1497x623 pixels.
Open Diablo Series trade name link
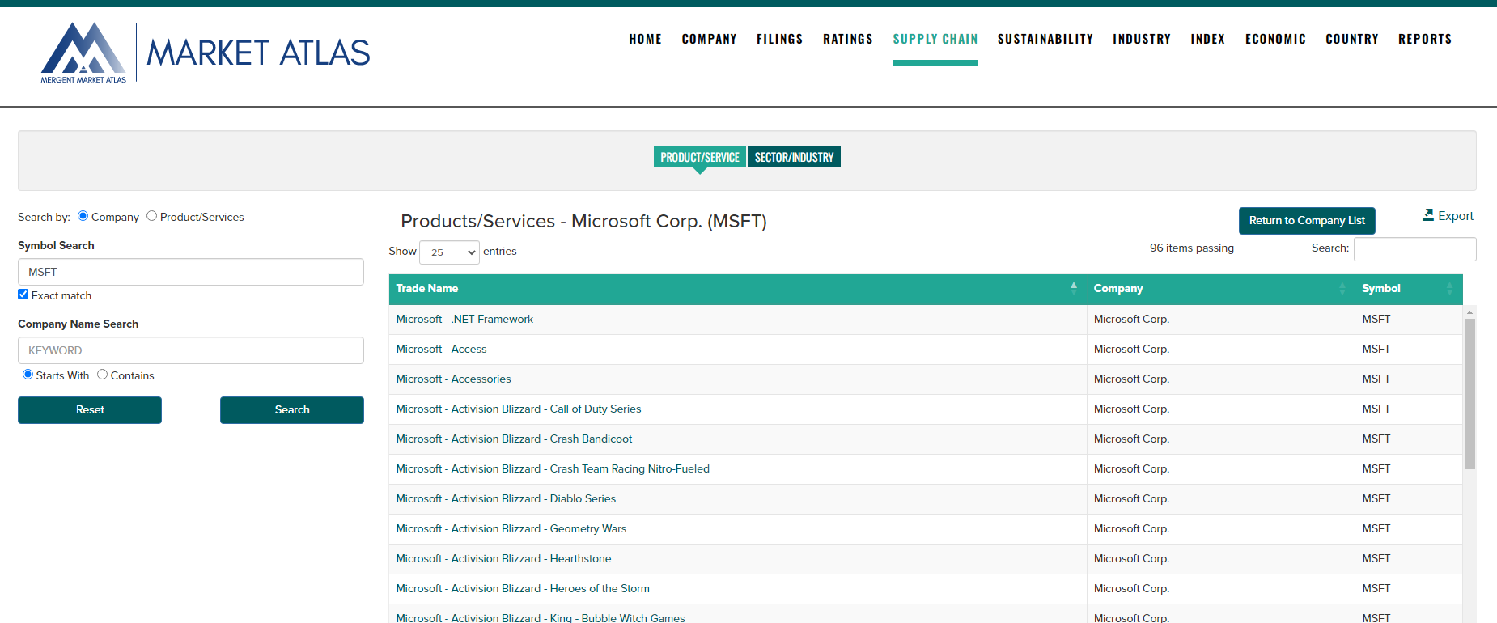click(506, 498)
